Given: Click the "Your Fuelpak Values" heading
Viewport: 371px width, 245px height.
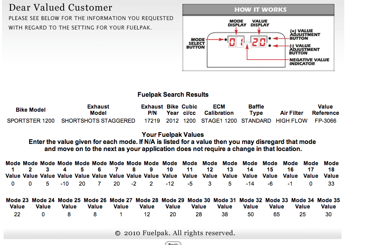Looking at the screenshot, I should click(x=173, y=134).
